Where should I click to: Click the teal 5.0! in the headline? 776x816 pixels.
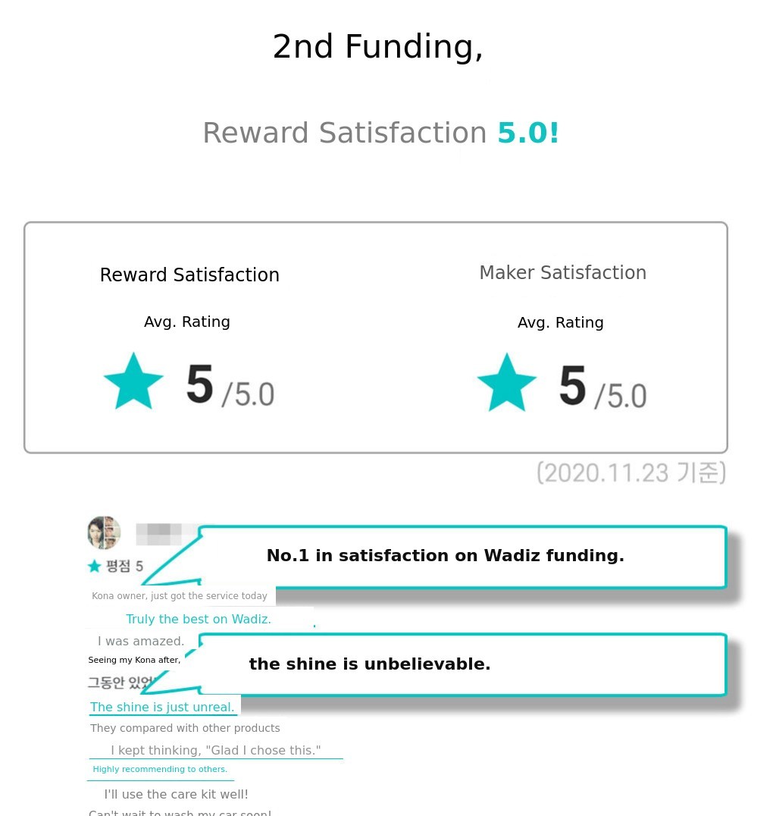tap(528, 133)
